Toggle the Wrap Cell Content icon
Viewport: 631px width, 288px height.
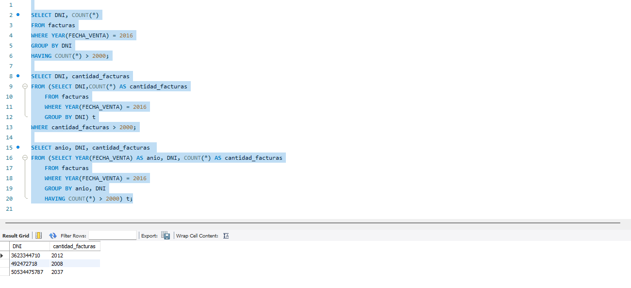click(226, 236)
